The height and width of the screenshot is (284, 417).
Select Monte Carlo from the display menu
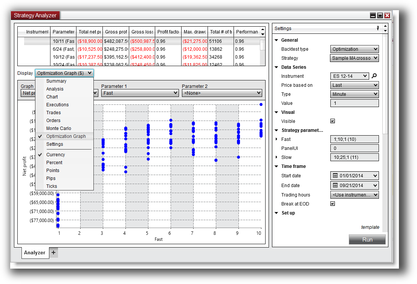click(x=58, y=128)
